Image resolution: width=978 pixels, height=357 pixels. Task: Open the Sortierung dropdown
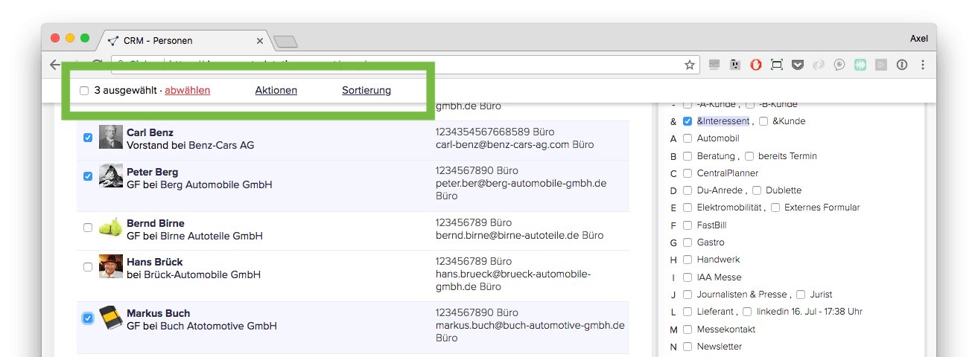point(366,91)
